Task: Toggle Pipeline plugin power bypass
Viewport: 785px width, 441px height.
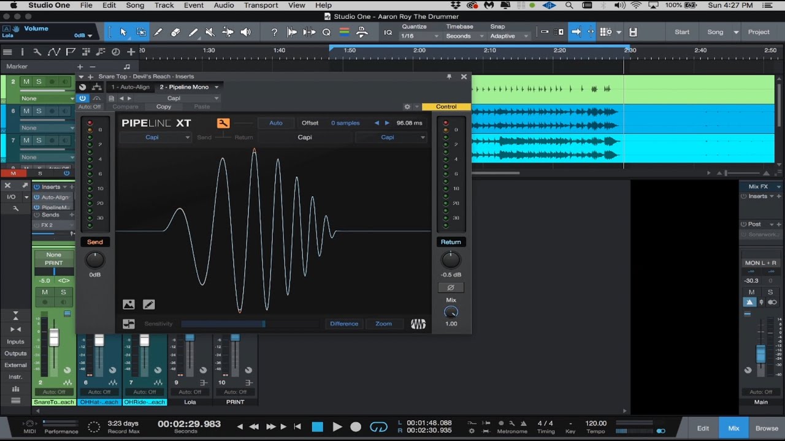Action: point(82,98)
